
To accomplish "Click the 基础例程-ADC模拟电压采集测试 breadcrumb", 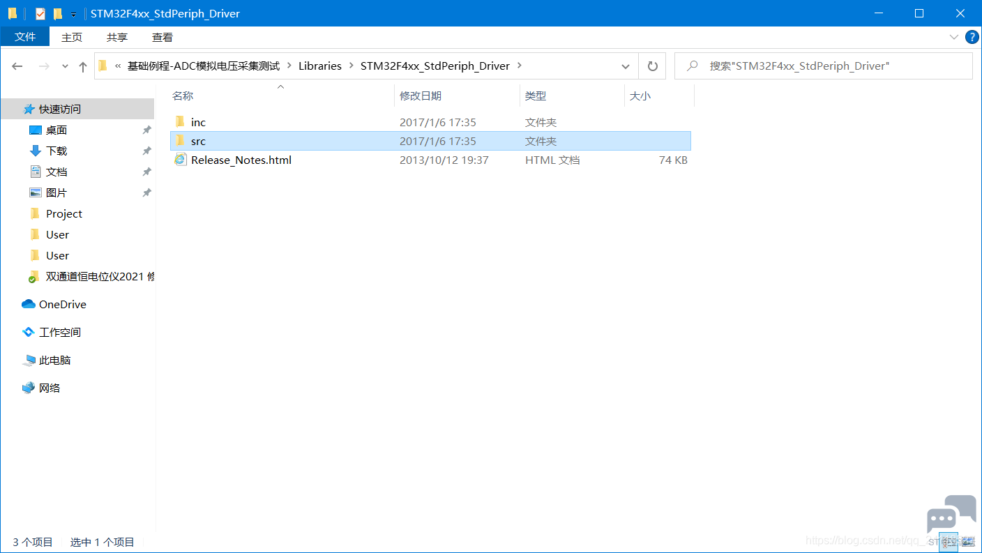I will [x=203, y=66].
